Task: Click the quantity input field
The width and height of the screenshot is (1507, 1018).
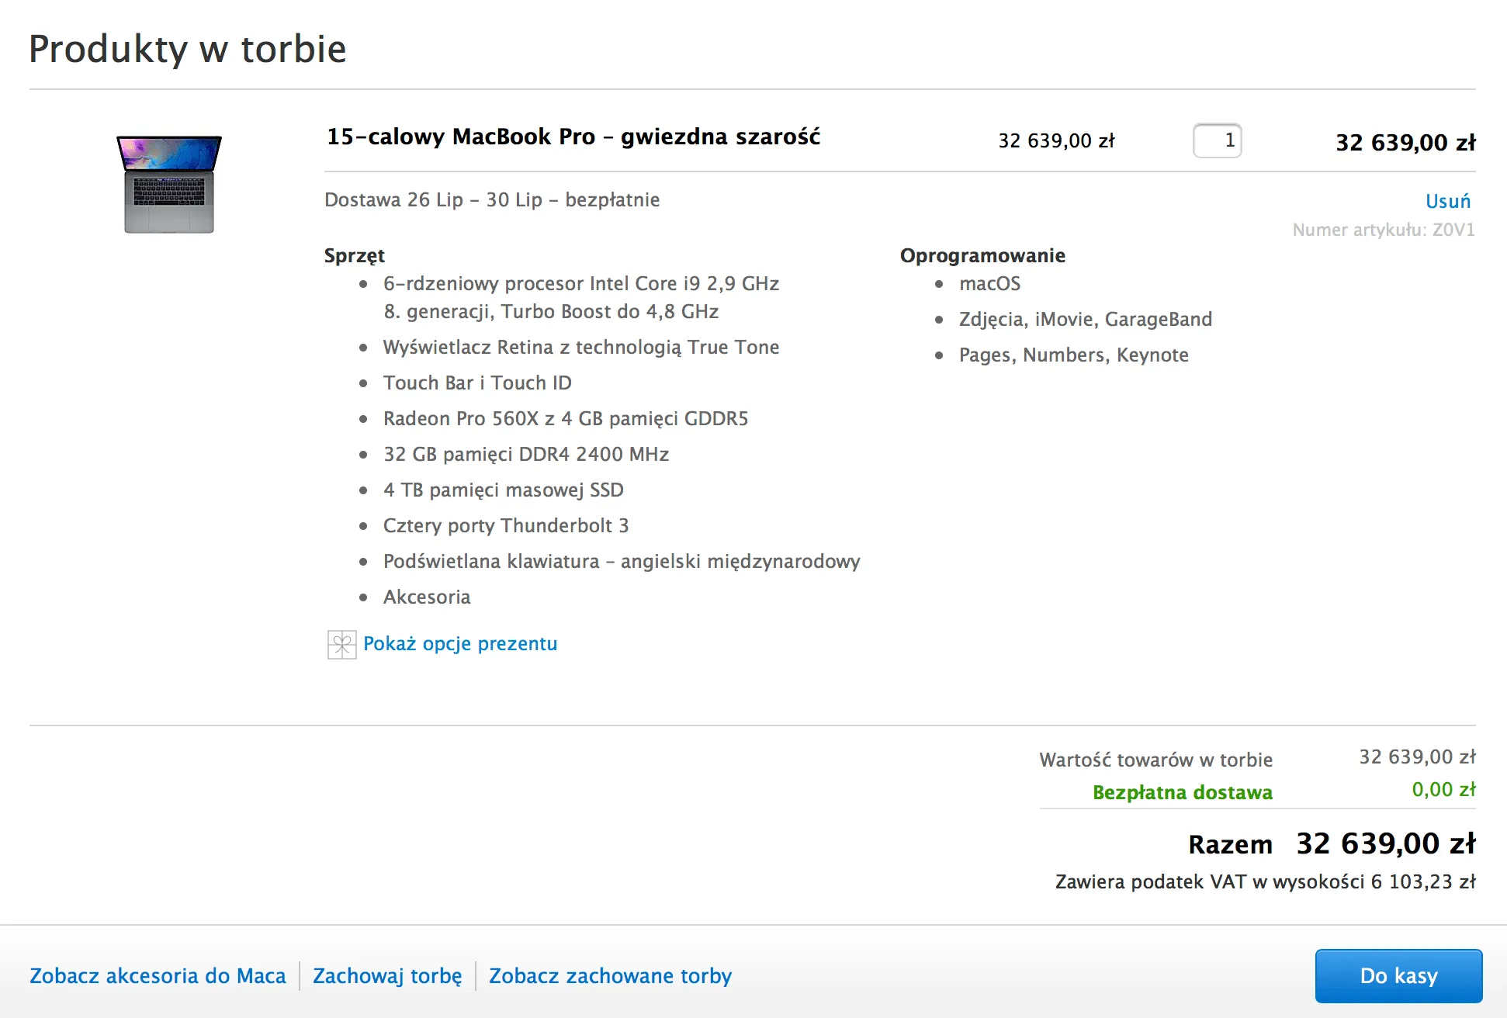Action: [x=1217, y=140]
